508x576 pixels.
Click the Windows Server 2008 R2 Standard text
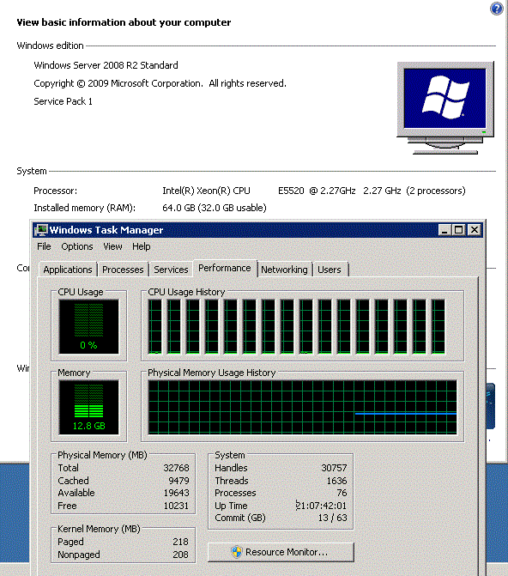[106, 65]
